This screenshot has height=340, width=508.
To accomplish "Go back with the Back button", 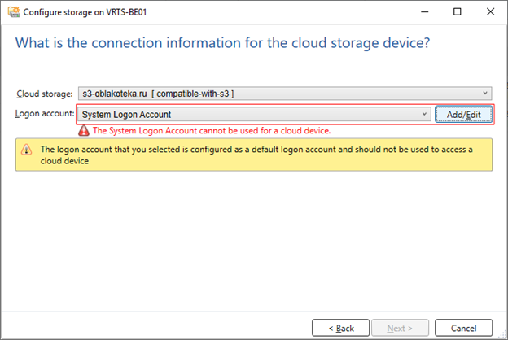I will [340, 328].
